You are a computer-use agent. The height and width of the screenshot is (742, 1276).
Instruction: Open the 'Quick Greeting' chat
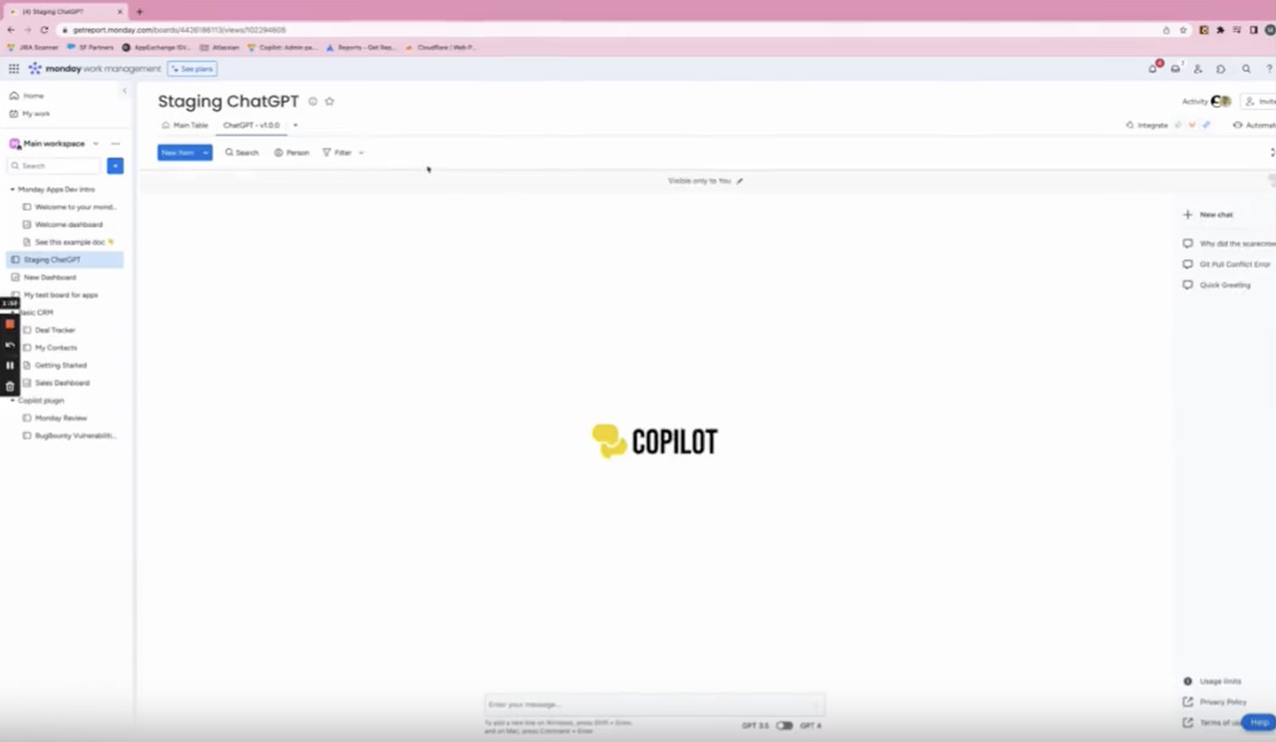[x=1217, y=286]
